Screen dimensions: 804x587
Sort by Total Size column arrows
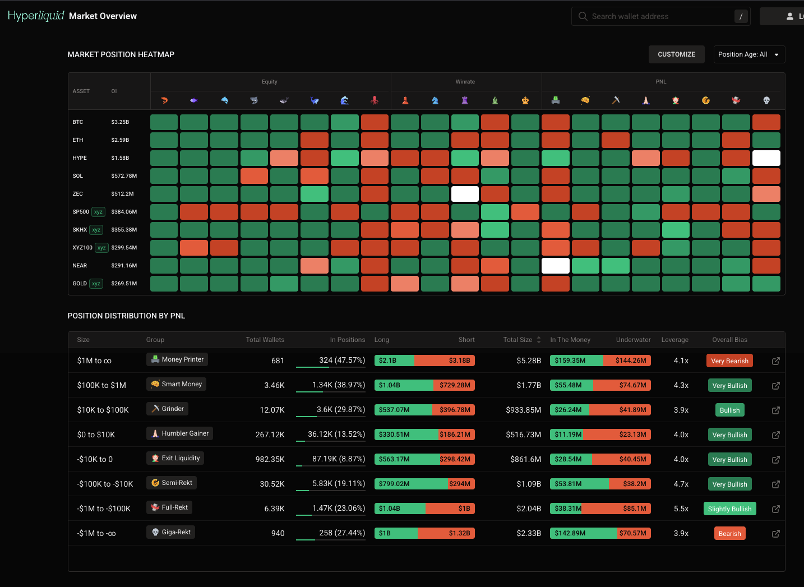[539, 340]
